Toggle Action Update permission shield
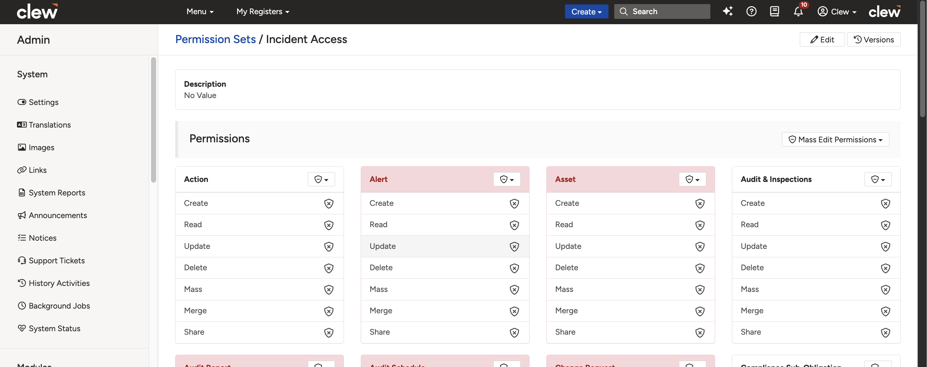927x367 pixels. (x=328, y=246)
